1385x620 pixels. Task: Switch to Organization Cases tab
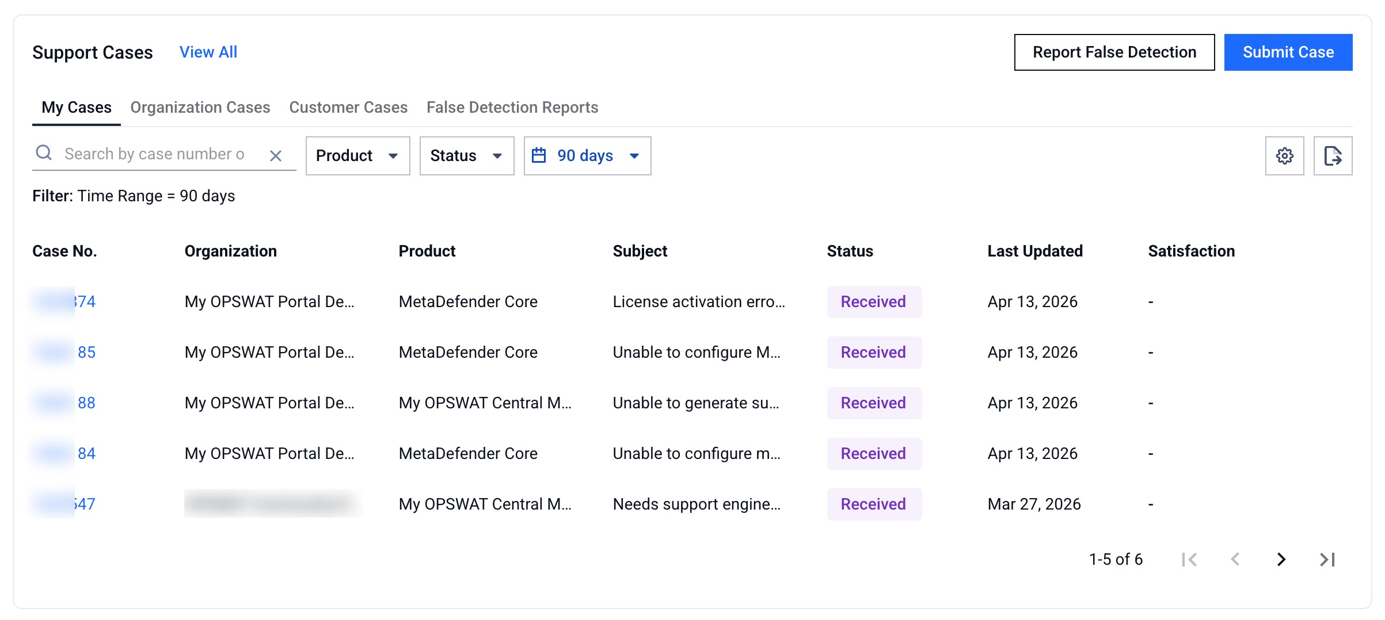click(x=200, y=108)
